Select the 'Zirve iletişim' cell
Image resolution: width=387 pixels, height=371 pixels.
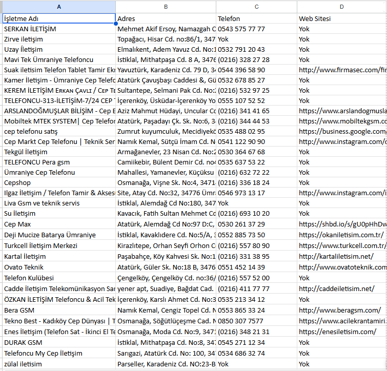click(x=59, y=39)
